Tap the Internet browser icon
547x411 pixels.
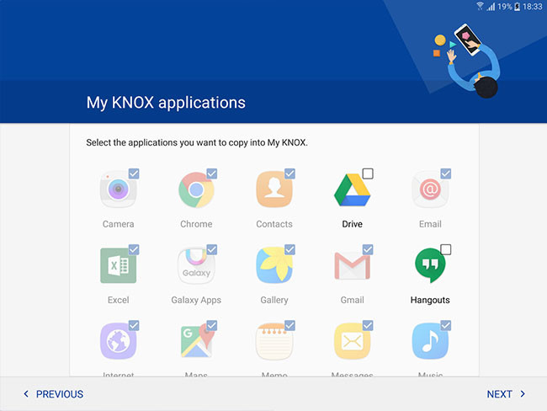pos(119,341)
